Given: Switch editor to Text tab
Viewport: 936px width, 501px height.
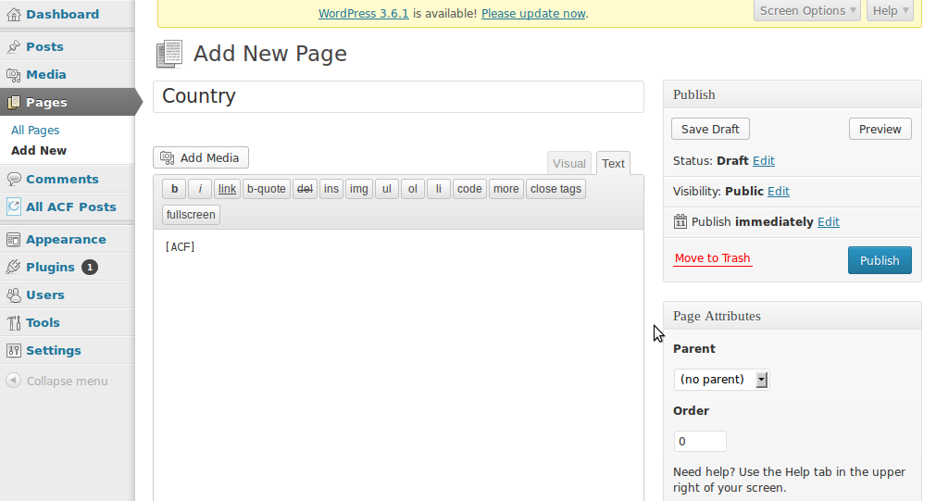Looking at the screenshot, I should point(613,163).
